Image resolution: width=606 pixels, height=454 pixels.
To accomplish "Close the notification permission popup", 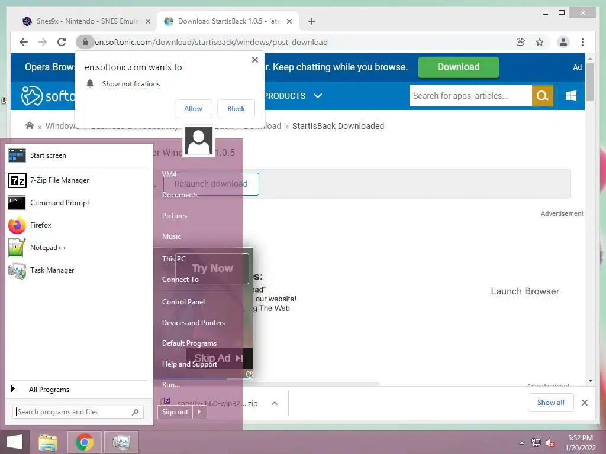I will [x=254, y=60].
